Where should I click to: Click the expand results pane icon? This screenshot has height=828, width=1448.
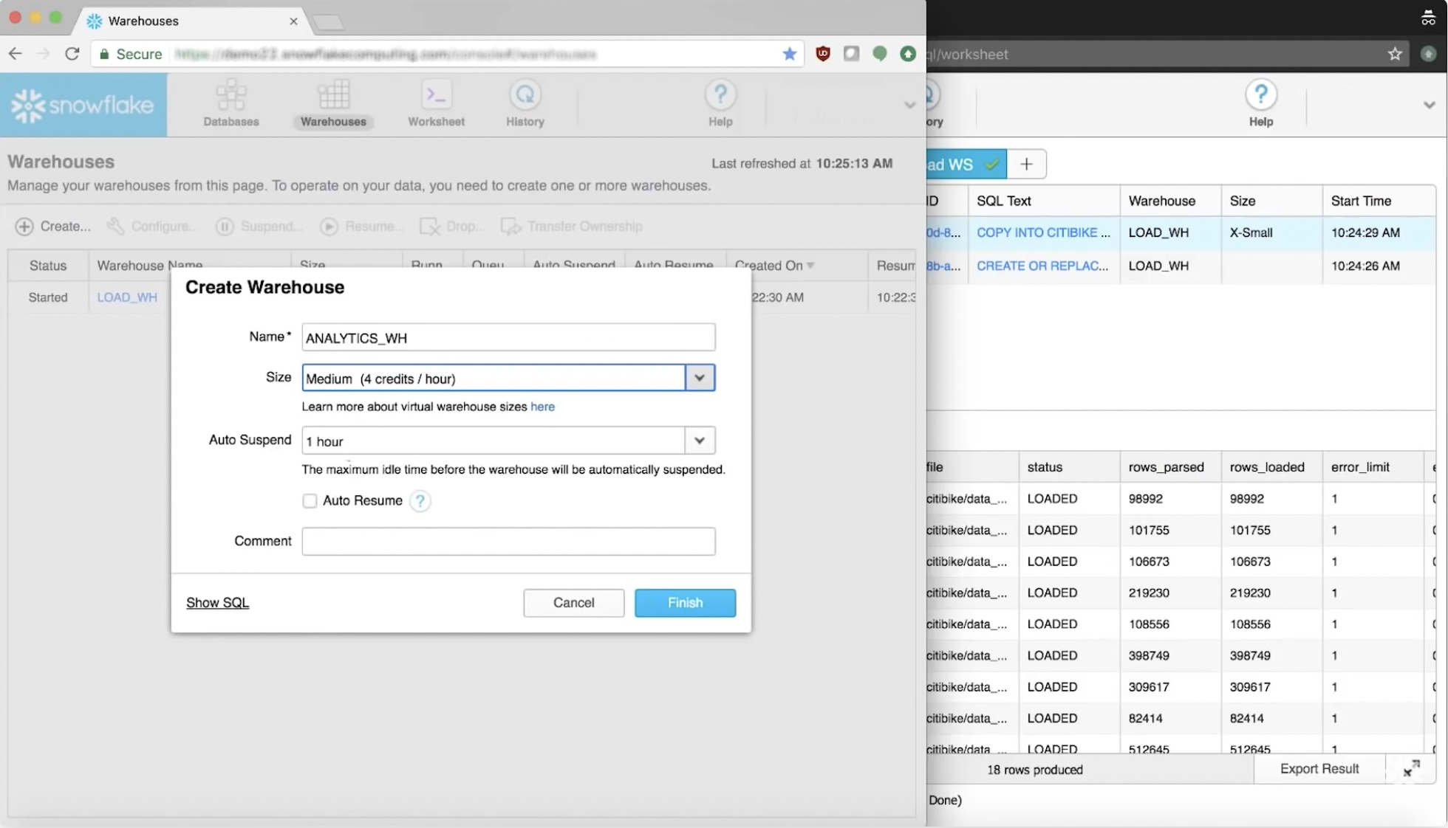click(x=1411, y=769)
